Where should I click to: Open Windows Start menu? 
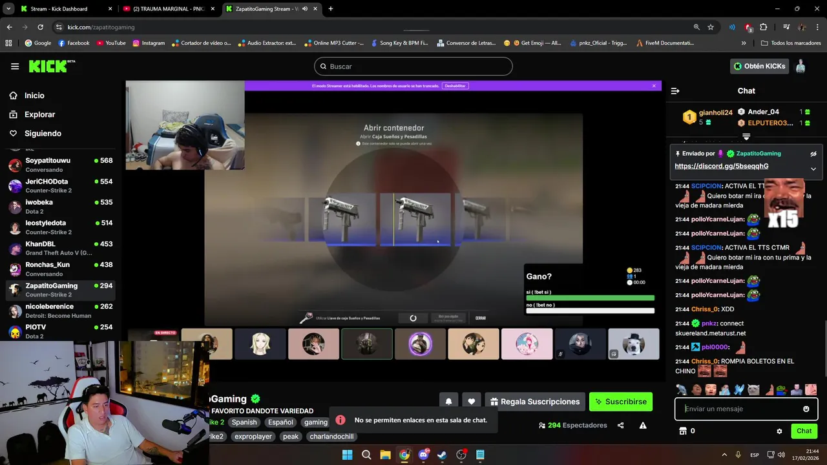point(347,455)
